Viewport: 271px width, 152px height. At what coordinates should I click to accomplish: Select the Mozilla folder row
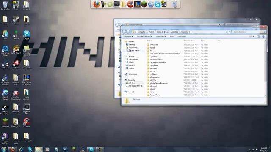pos(180,89)
